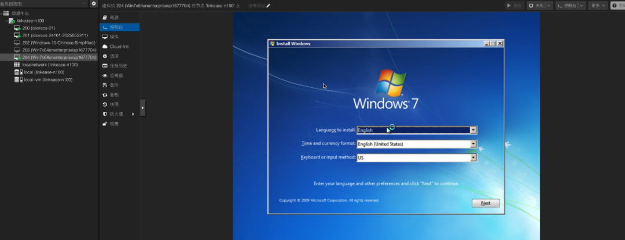Select node linkease-n100 in the tree
The width and height of the screenshot is (625, 240).
[49, 21]
